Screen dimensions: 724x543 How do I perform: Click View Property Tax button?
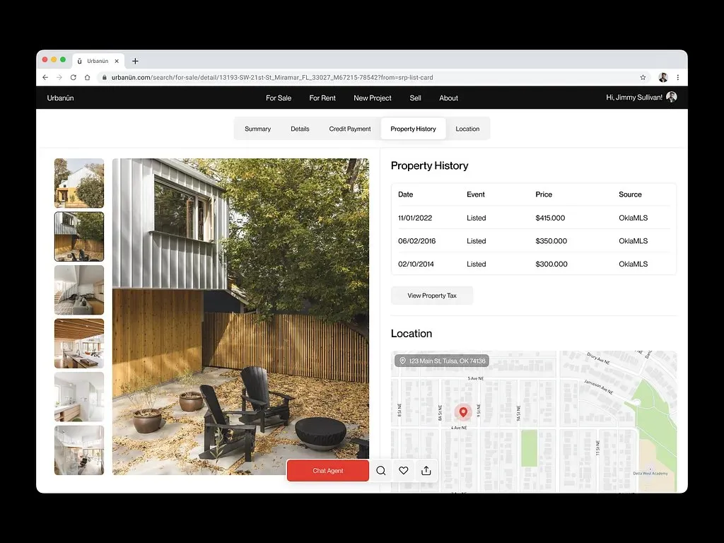[432, 296]
